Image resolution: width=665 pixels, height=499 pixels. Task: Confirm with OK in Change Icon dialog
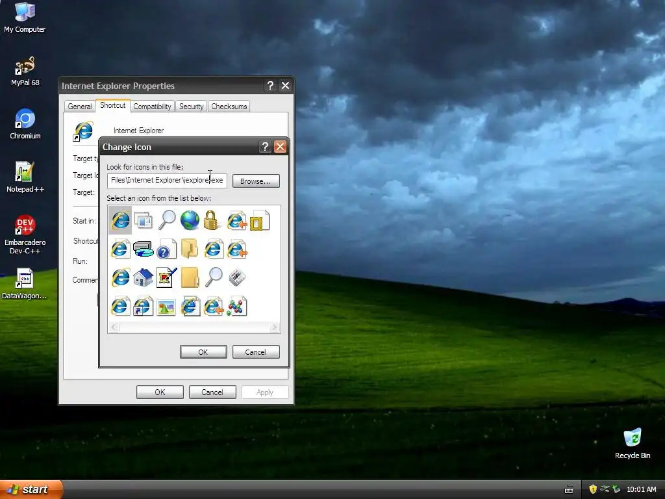point(203,352)
